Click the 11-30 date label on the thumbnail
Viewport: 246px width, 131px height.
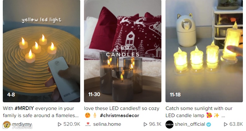[94, 94]
